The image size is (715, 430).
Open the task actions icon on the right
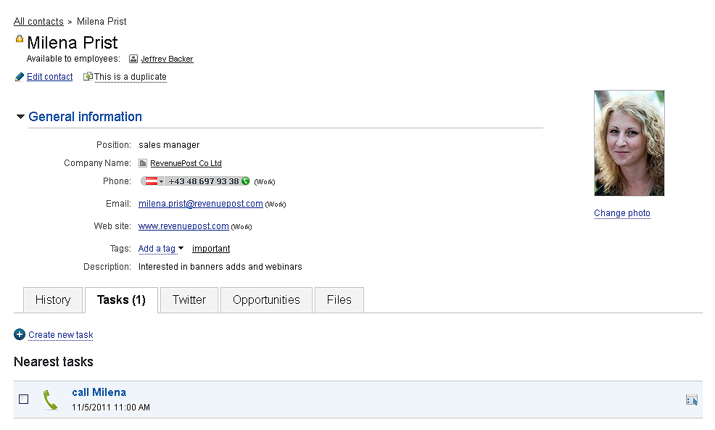(691, 400)
